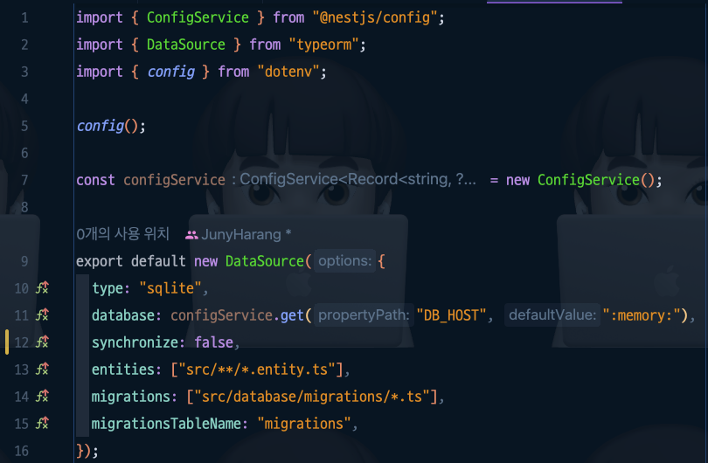Click the migrationsTableName property
This screenshot has height=463, width=708.
[166, 424]
